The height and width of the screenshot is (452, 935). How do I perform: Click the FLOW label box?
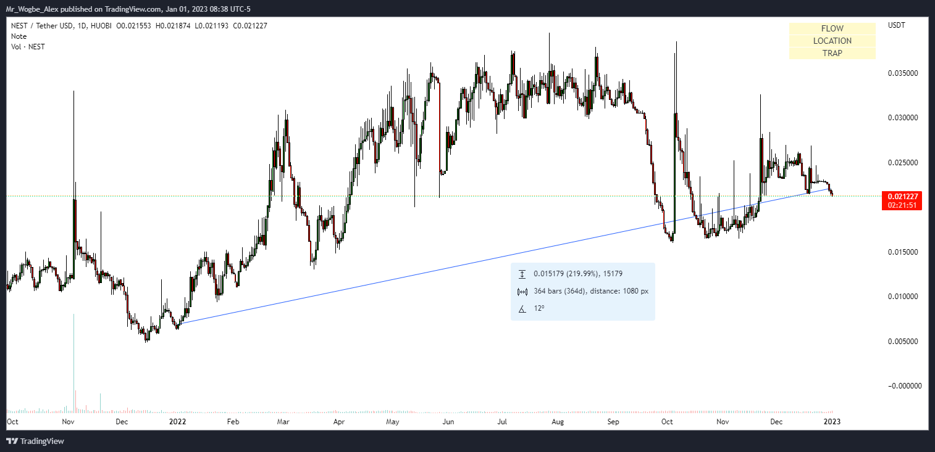[832, 28]
